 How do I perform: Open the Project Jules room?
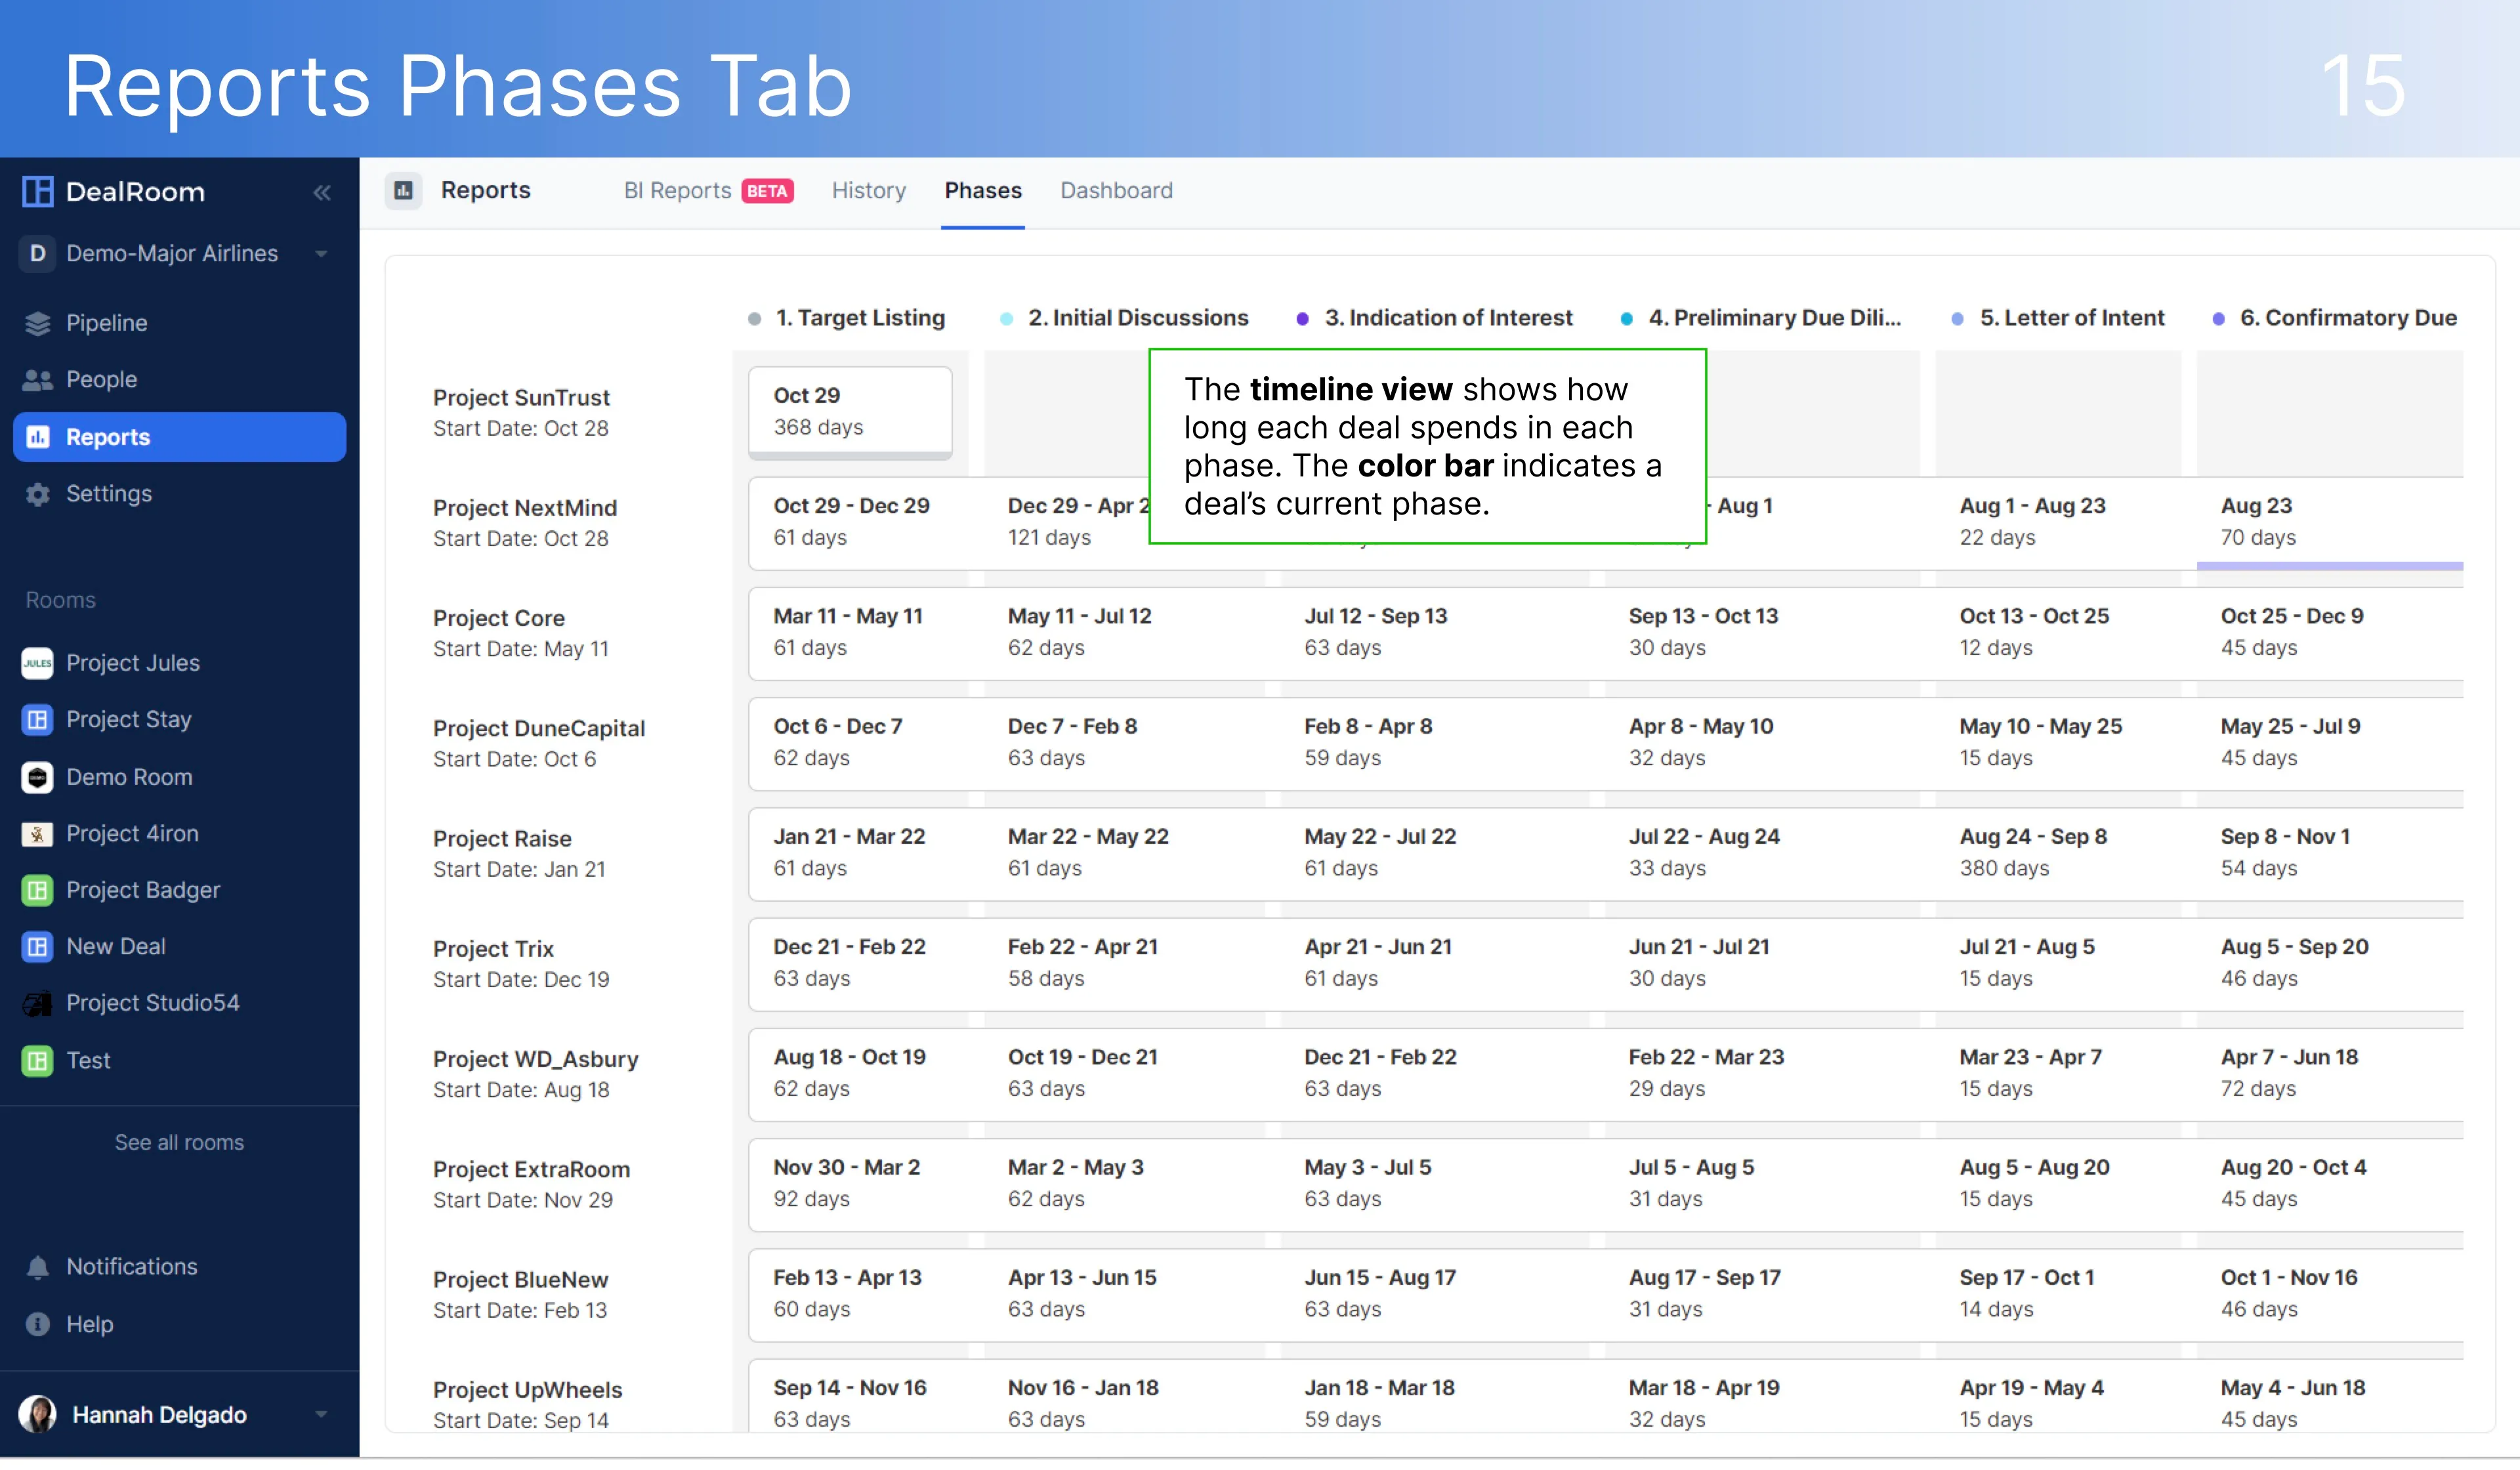pos(132,663)
